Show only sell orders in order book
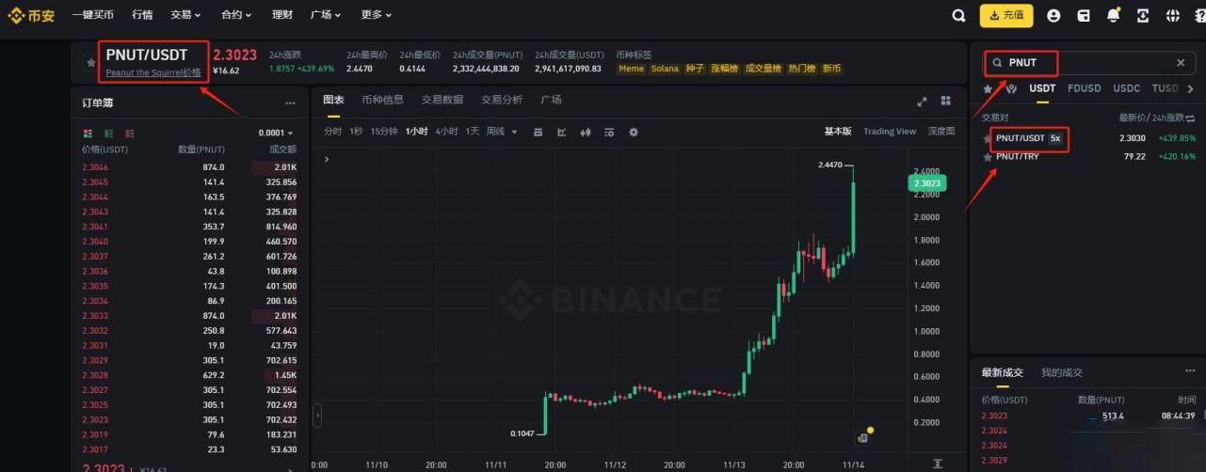Image resolution: width=1206 pixels, height=472 pixels. [x=130, y=134]
